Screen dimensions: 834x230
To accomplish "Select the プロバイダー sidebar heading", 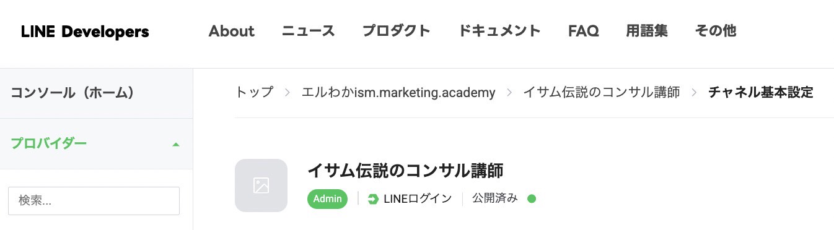I will click(x=49, y=143).
